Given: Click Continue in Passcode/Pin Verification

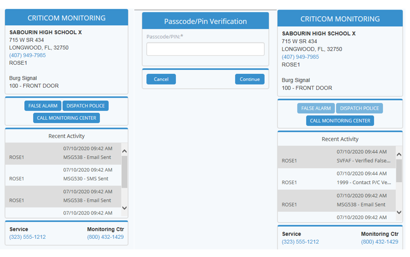Looking at the screenshot, I should point(250,79).
